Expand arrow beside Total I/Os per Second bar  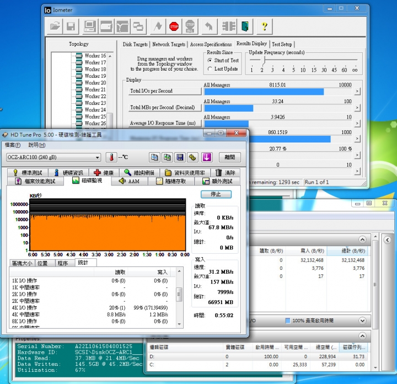357,91
